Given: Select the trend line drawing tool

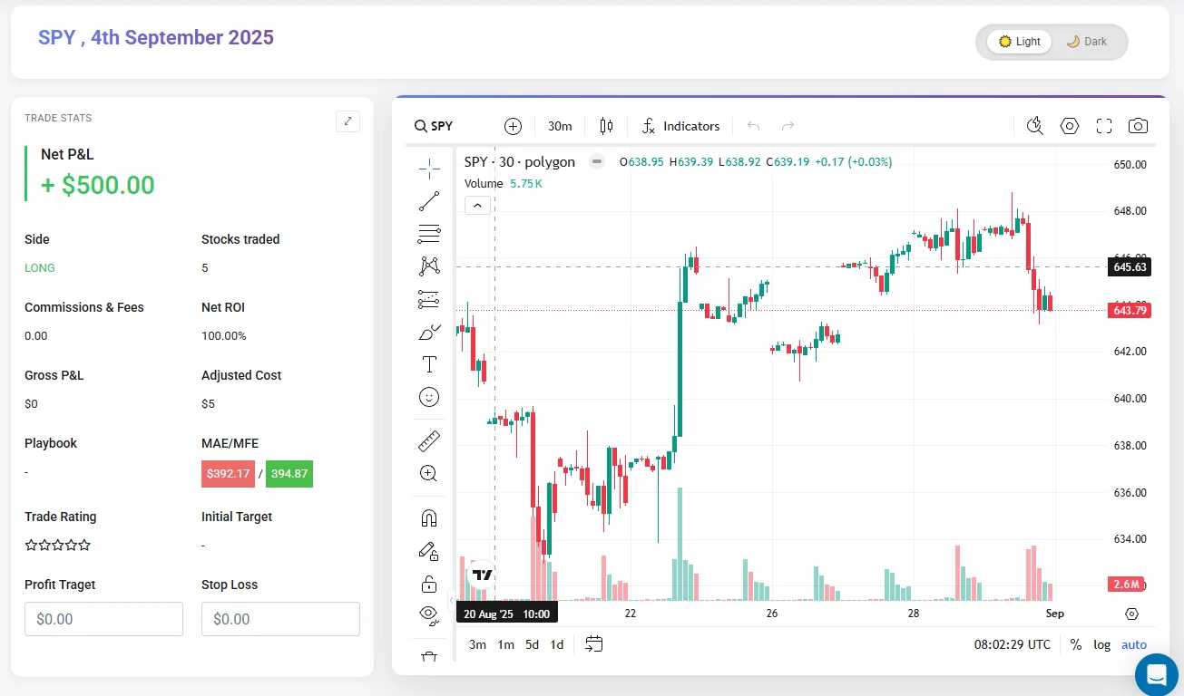Looking at the screenshot, I should [x=429, y=201].
